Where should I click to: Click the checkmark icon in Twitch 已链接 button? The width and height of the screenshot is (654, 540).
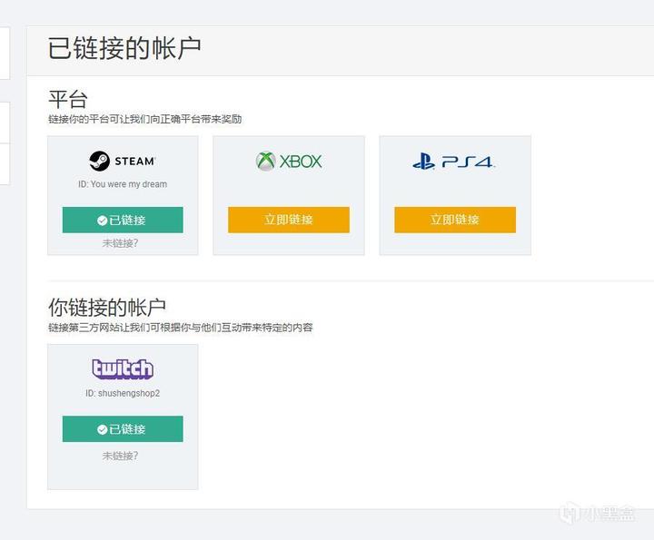point(102,429)
